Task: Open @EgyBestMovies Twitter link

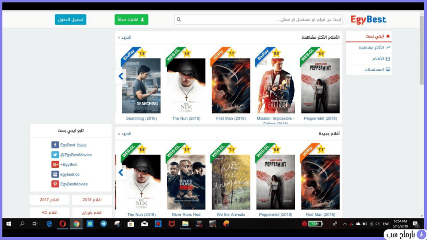Action: (x=72, y=155)
